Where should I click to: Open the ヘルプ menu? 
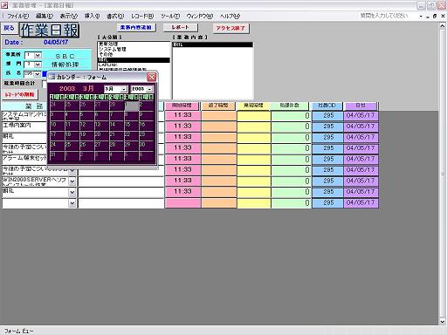(x=230, y=16)
